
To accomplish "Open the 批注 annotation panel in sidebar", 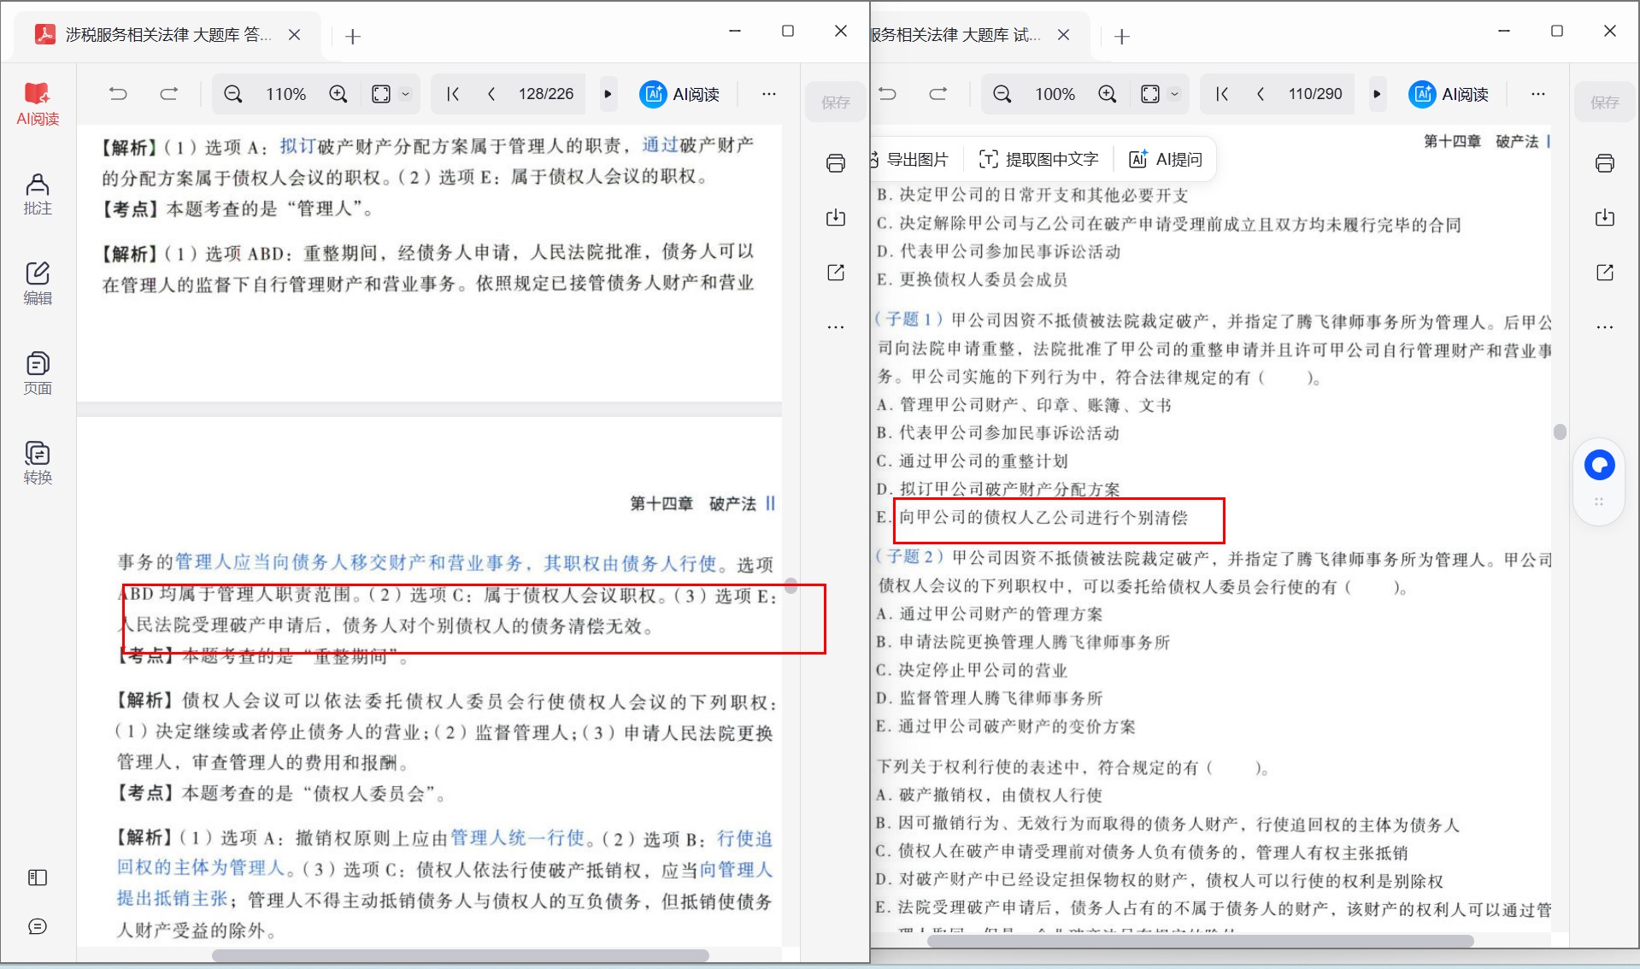I will 38,194.
